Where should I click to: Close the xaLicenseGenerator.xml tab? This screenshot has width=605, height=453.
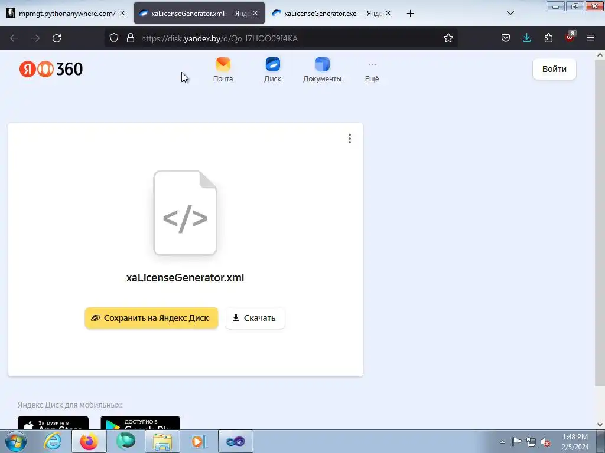pos(255,13)
